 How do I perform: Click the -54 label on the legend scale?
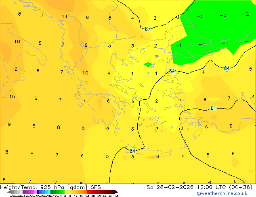(13, 196)
